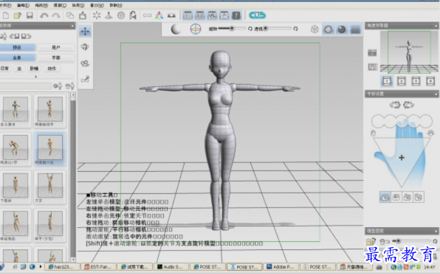Select the rotate view tool in left strip
This screenshot has width=440, height=274.
[x=85, y=47]
